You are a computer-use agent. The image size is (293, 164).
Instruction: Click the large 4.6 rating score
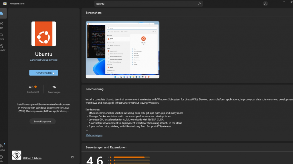point(94,160)
